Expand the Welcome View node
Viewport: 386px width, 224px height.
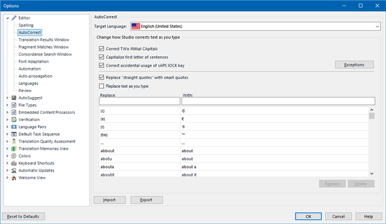pyautogui.click(x=7, y=178)
